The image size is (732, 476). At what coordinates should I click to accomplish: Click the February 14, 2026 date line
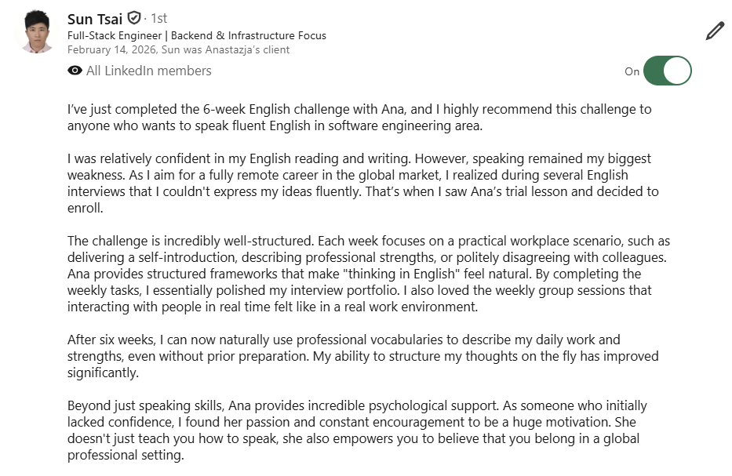(178, 49)
